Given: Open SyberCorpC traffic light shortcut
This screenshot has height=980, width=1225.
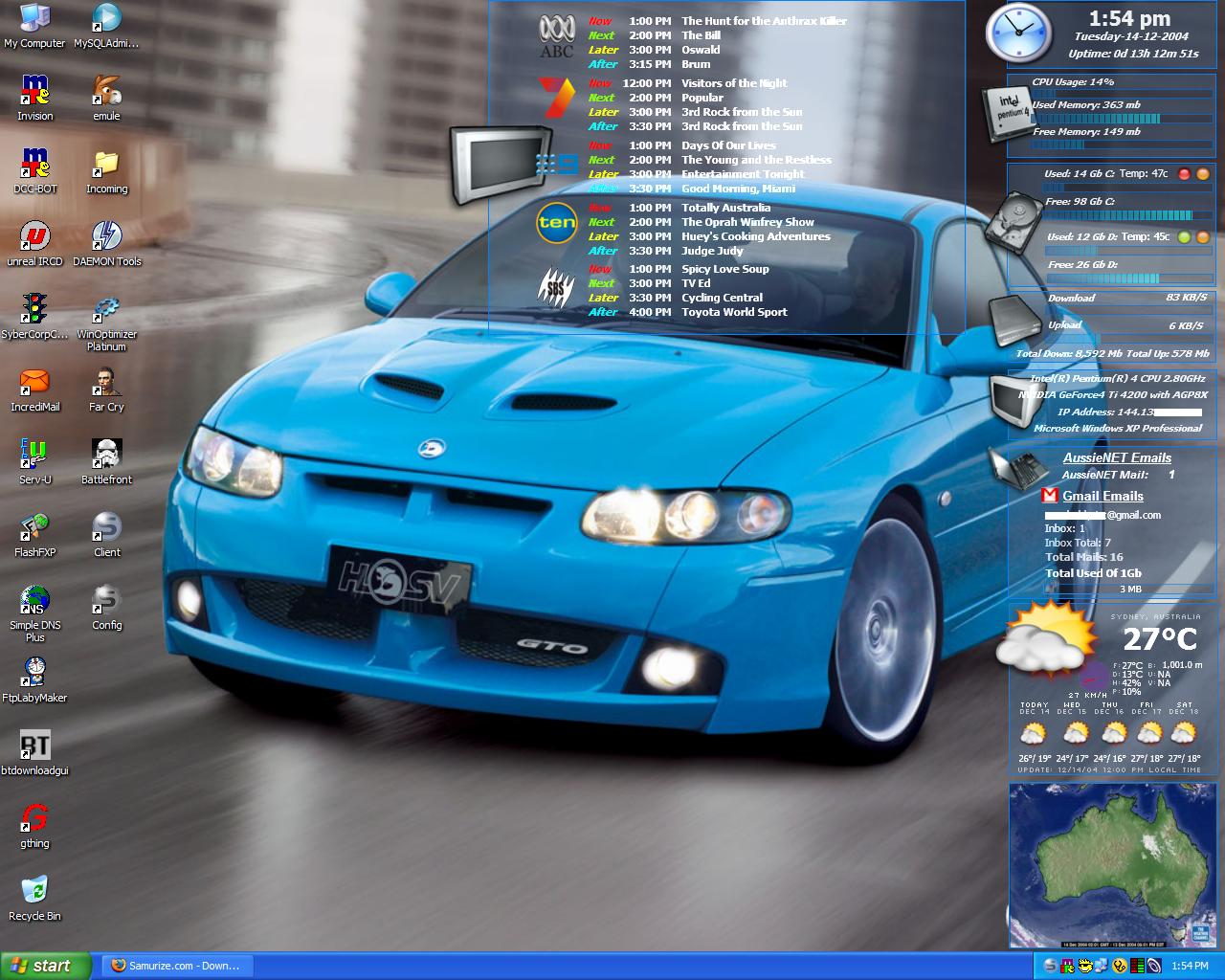Looking at the screenshot, I should click(x=34, y=317).
